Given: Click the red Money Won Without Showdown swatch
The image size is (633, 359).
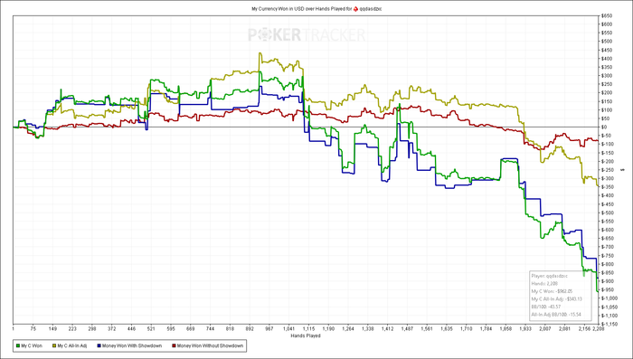Looking at the screenshot, I should coord(174,345).
